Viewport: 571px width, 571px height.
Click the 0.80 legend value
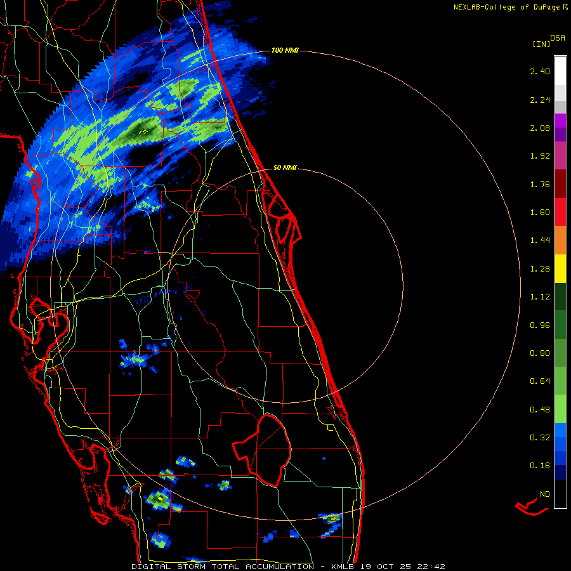pos(540,353)
